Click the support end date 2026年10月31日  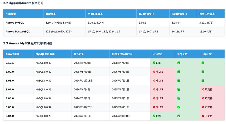pyautogui.click(x=121, y=116)
